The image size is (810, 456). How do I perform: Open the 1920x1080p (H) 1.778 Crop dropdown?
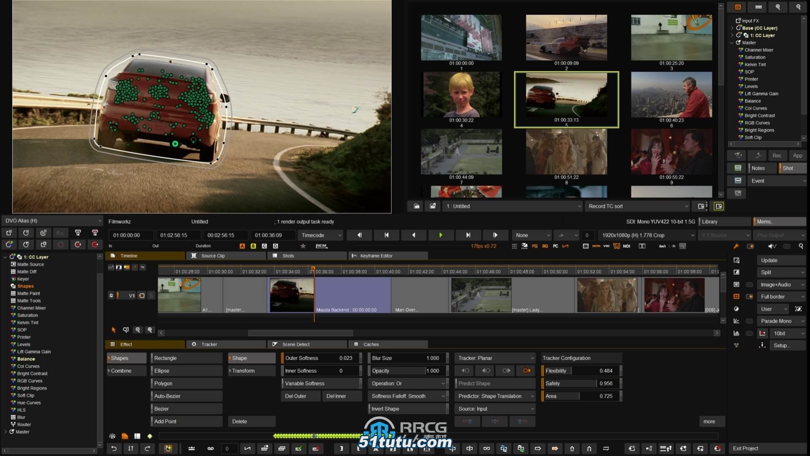click(x=647, y=235)
